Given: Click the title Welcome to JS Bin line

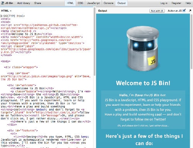Looking at the screenshot, I should (26, 34).
